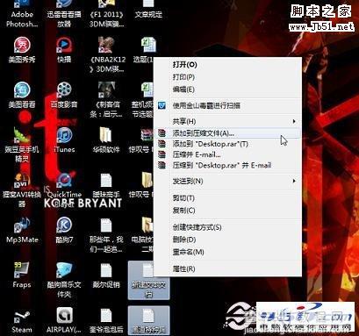Choose 编辑(E) in the context menu

[x=227, y=89]
